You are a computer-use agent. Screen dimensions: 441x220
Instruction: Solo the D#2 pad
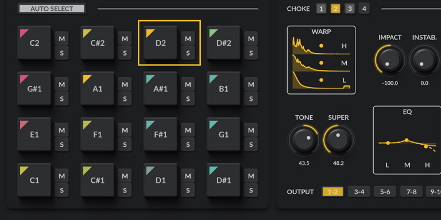coord(251,53)
